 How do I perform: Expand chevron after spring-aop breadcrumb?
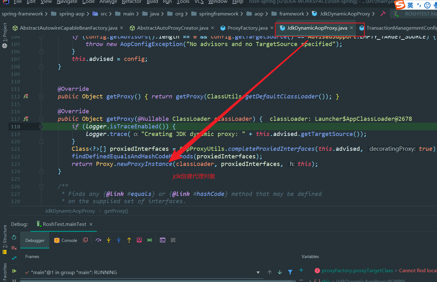88,14
